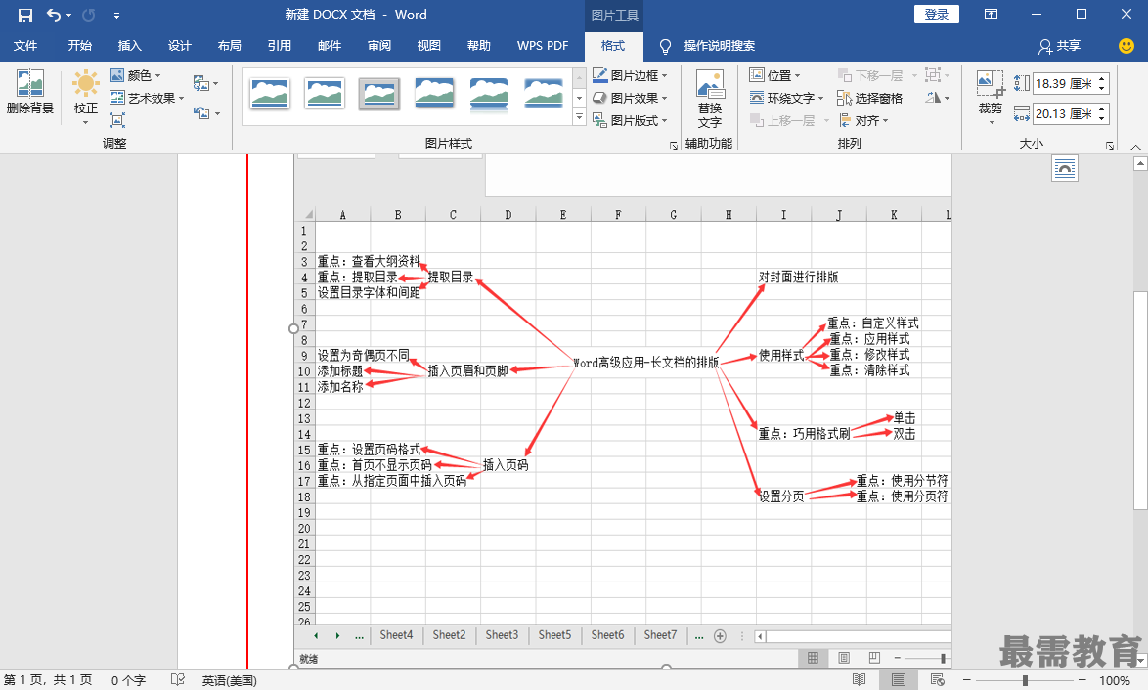This screenshot has height=690, width=1148.
Task: Collapse the ribbon
Action: [1135, 147]
